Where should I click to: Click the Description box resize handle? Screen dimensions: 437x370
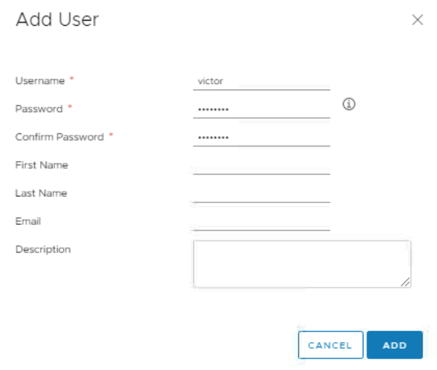[406, 282]
